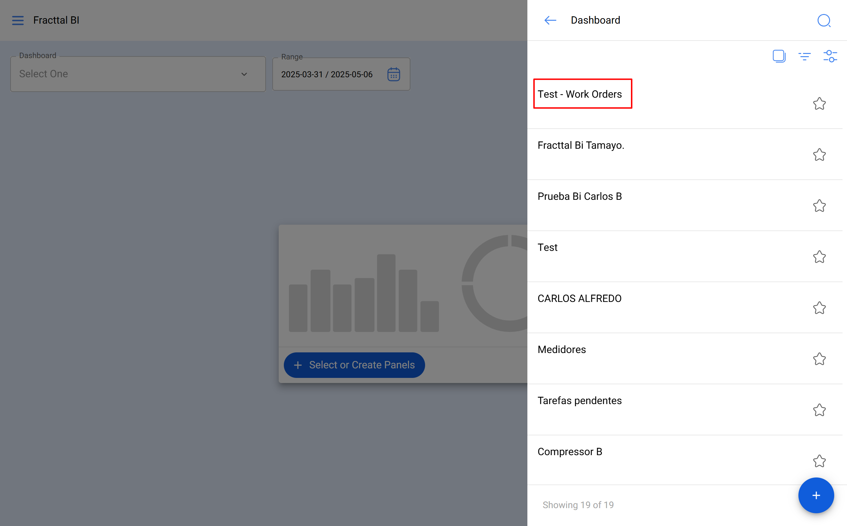847x526 pixels.
Task: Star the Medidores dashboard
Action: click(x=819, y=359)
